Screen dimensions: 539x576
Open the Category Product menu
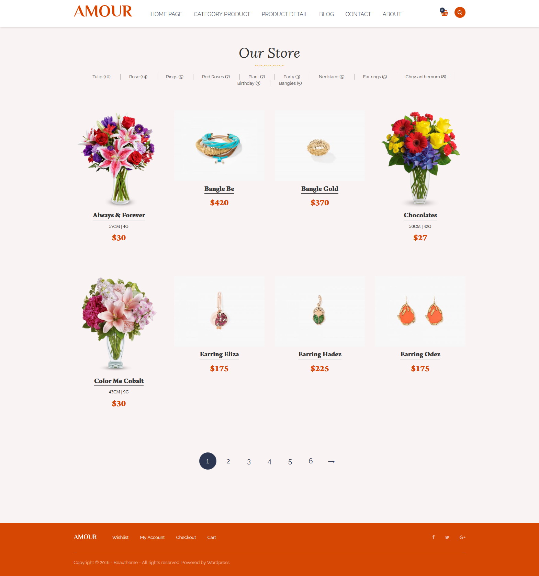click(222, 14)
